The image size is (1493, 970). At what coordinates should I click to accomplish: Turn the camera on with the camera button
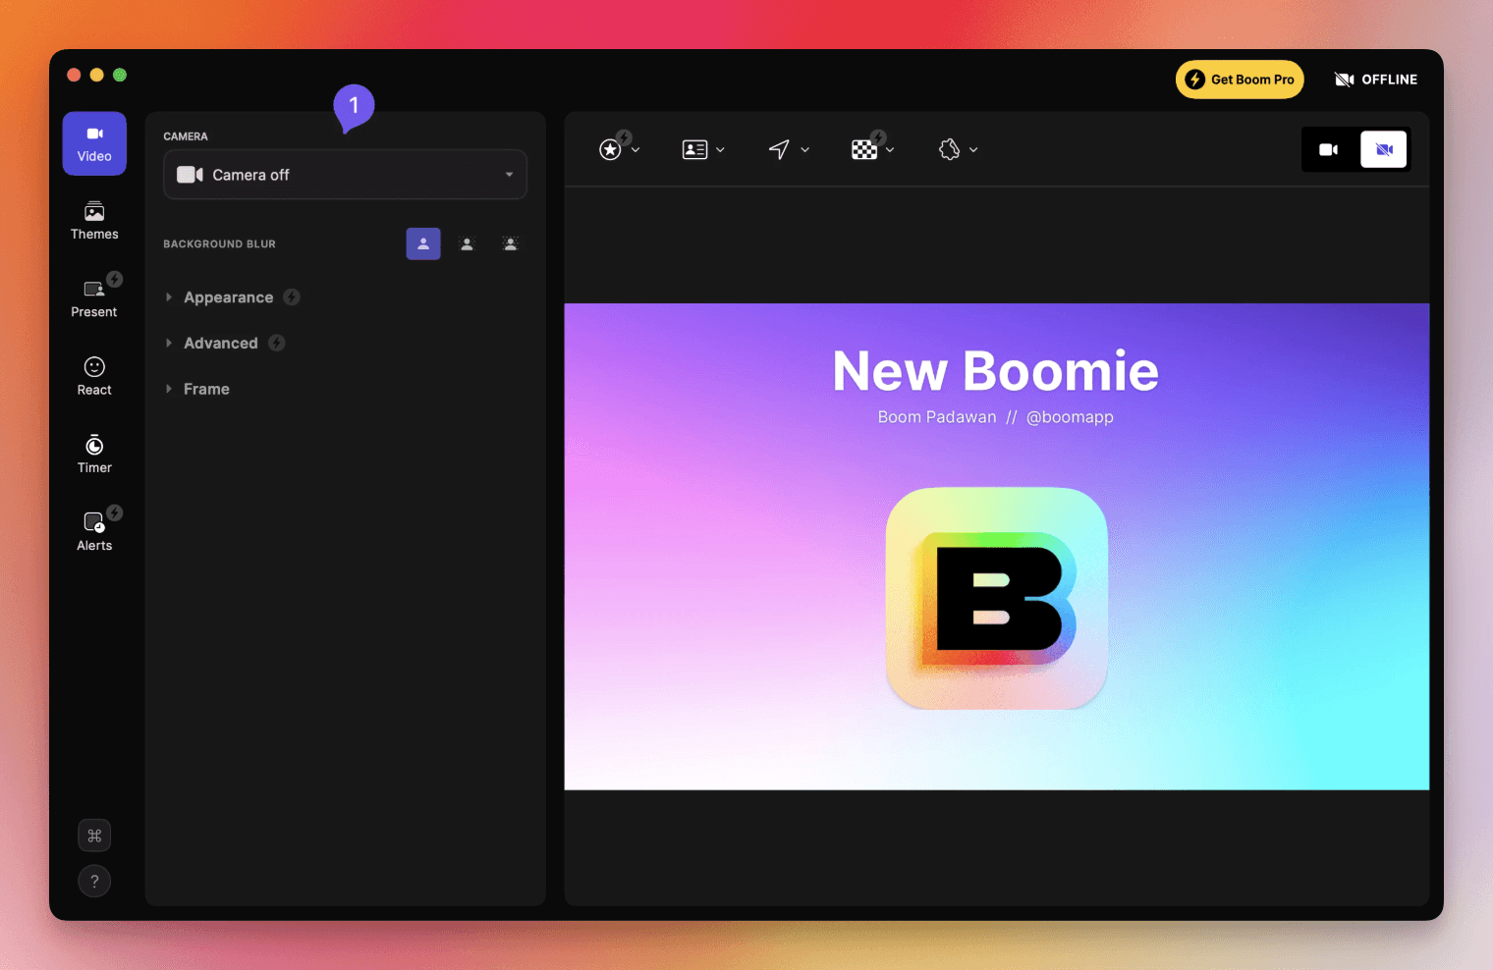point(1329,149)
